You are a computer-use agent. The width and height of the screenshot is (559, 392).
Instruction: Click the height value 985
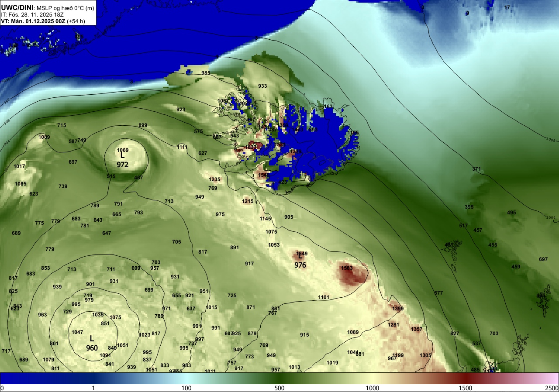click(x=206, y=73)
